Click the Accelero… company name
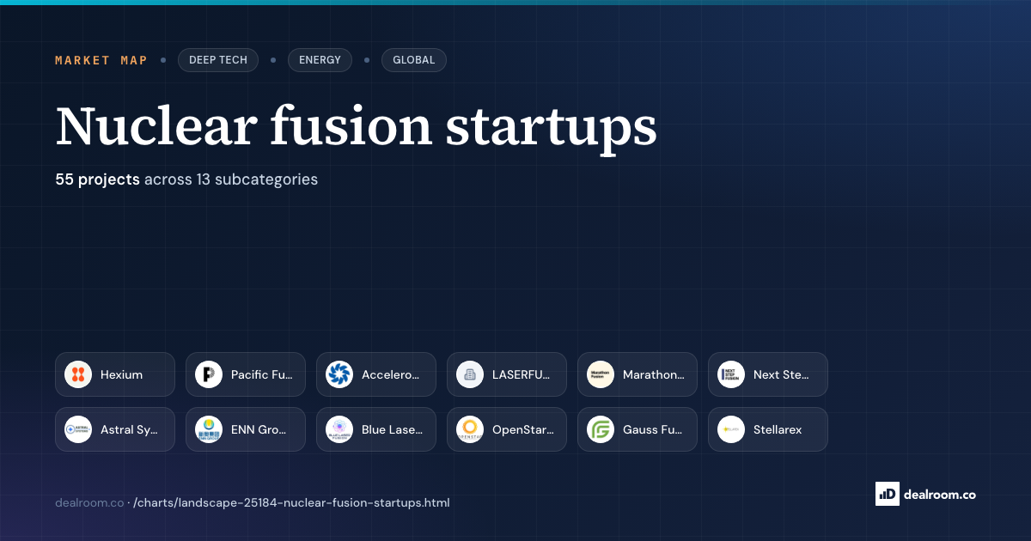1031x541 pixels. pyautogui.click(x=391, y=374)
